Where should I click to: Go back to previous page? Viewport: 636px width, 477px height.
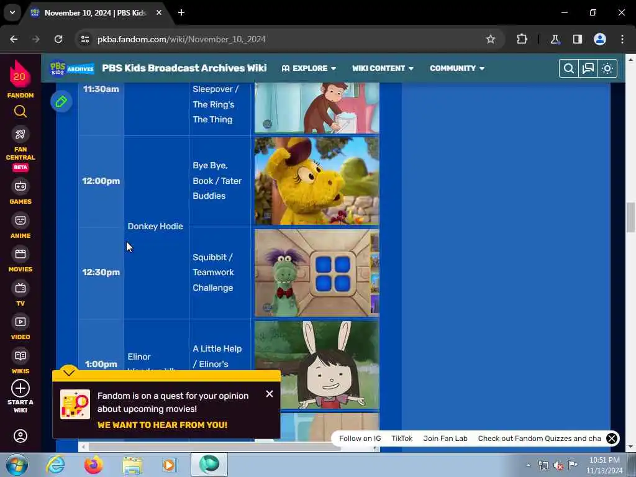point(14,39)
